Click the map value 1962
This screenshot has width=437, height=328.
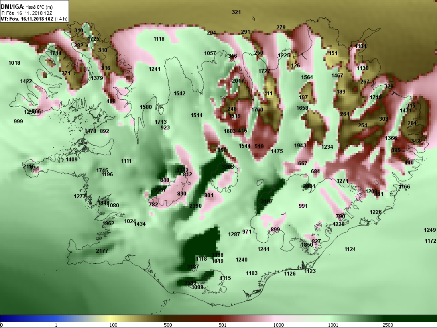coord(108,223)
